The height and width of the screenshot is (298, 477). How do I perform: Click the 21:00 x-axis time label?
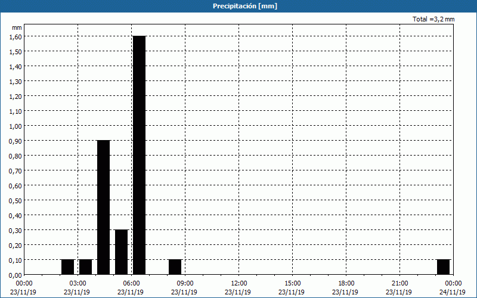pos(399,284)
